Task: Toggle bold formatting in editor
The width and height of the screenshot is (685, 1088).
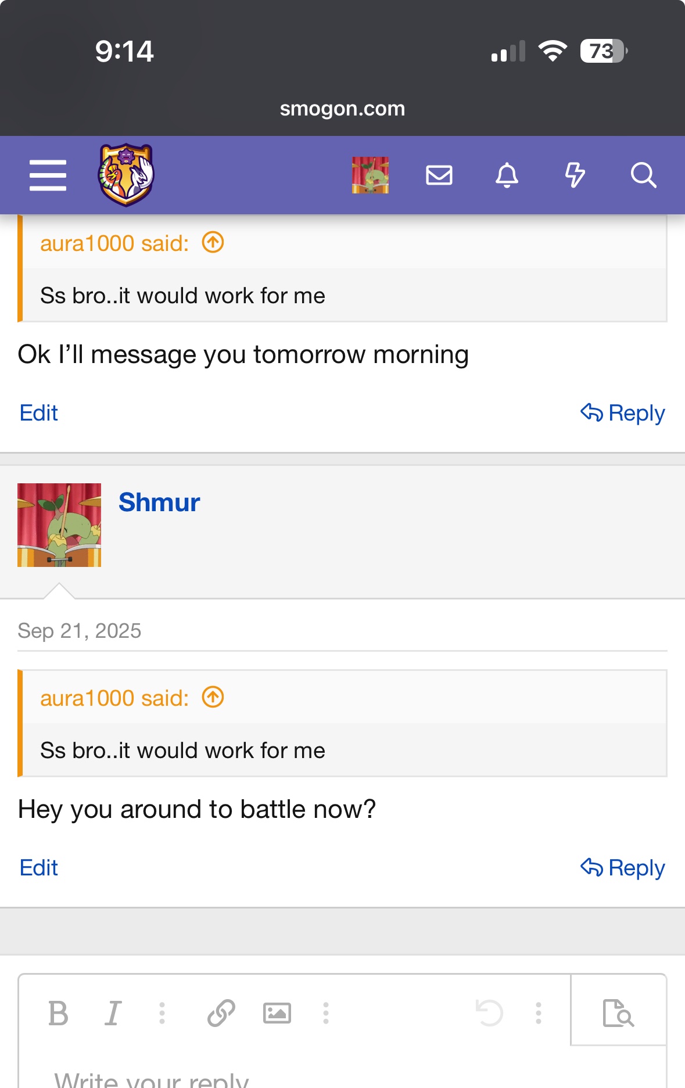Action: click(58, 1014)
